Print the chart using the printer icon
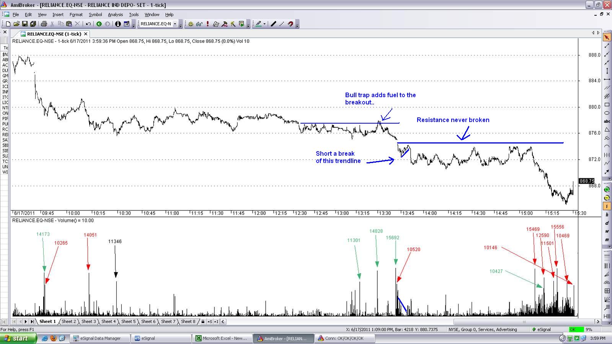Image resolution: width=612 pixels, height=344 pixels. pyautogui.click(x=44, y=24)
